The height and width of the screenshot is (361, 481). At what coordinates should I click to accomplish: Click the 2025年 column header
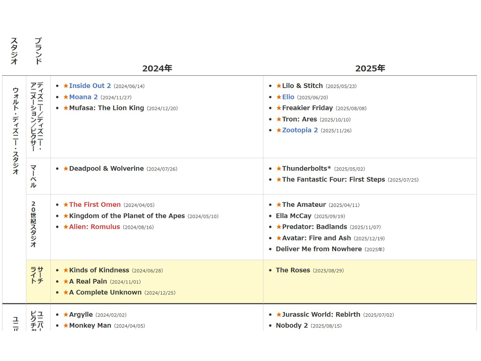point(370,69)
